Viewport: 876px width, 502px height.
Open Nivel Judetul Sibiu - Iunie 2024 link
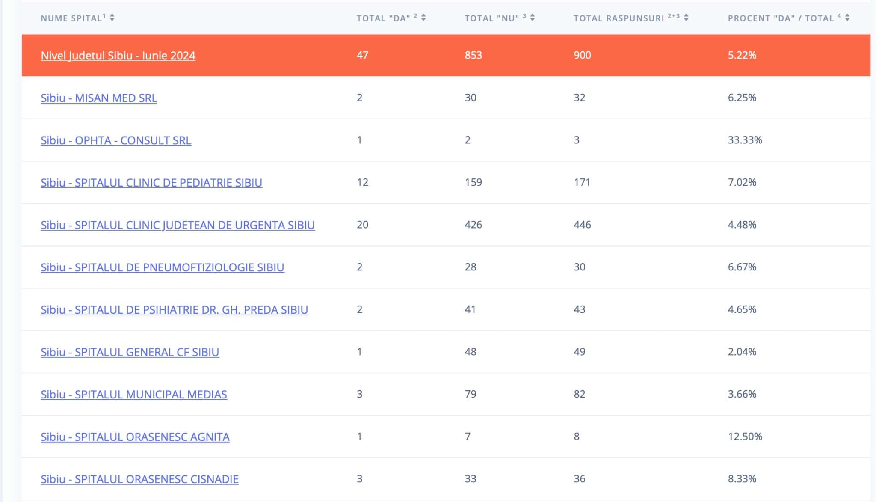click(118, 56)
